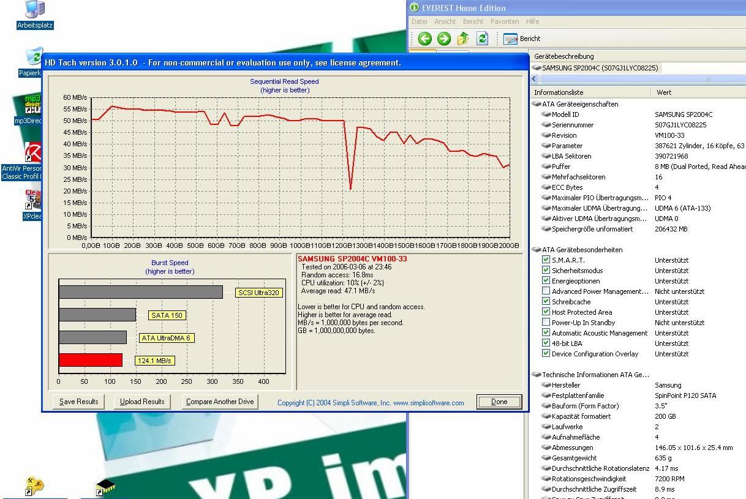The height and width of the screenshot is (499, 746).
Task: Click Upload Results button in HD Tach
Action: point(142,402)
